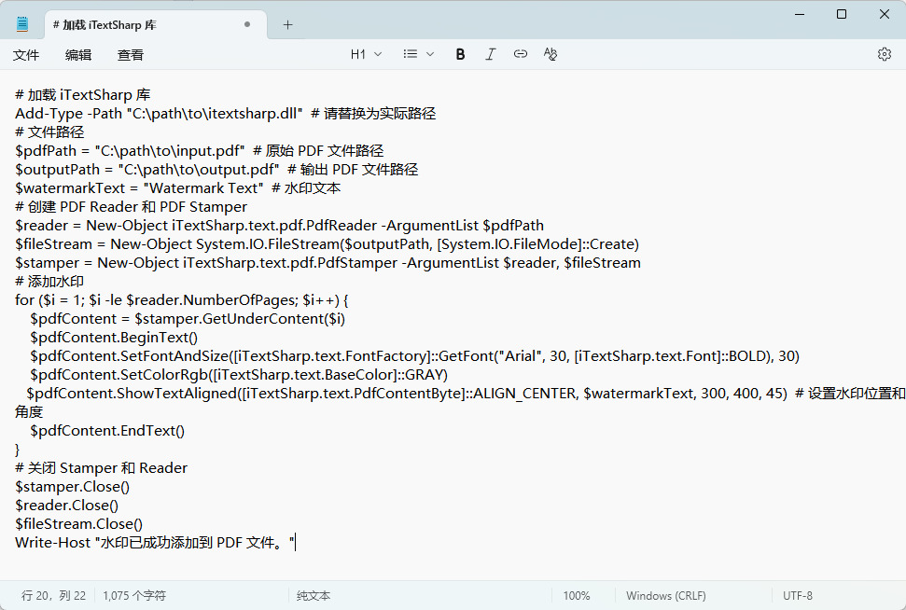Click the 'Add-Type -Path' line

tap(226, 113)
